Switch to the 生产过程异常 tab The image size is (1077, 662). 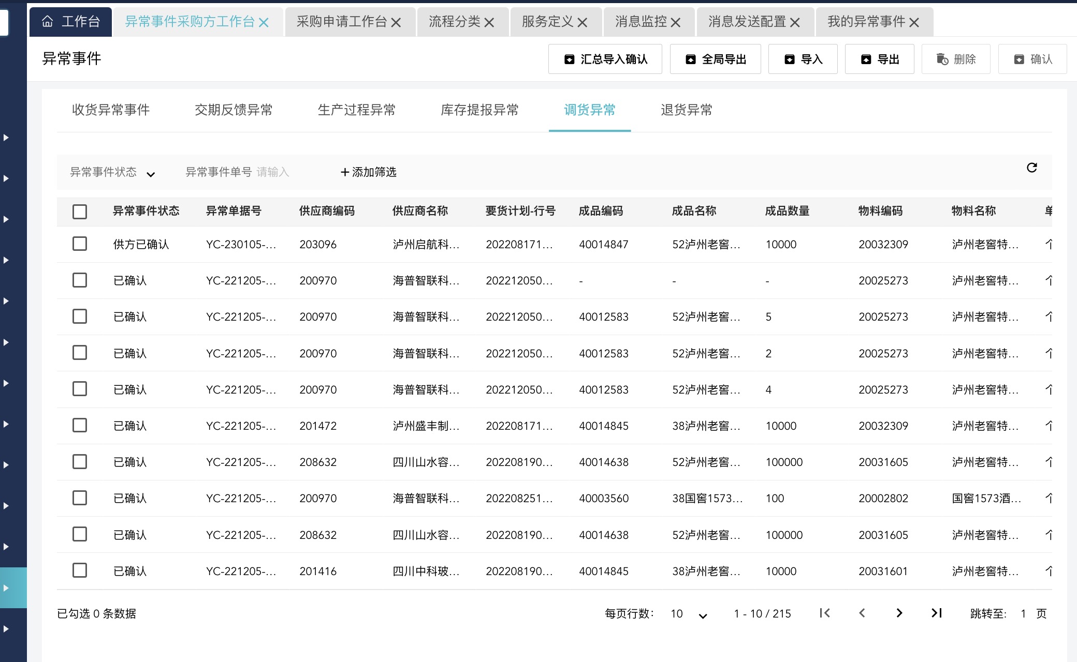pos(357,110)
